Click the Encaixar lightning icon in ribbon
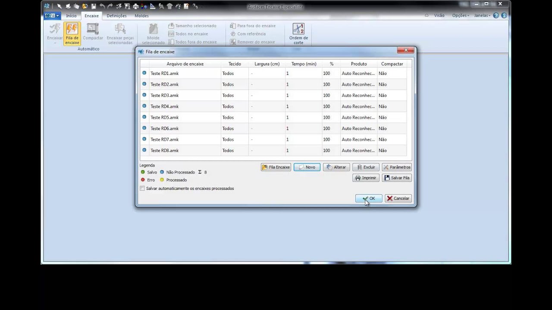Image resolution: width=552 pixels, height=310 pixels. pos(55,29)
